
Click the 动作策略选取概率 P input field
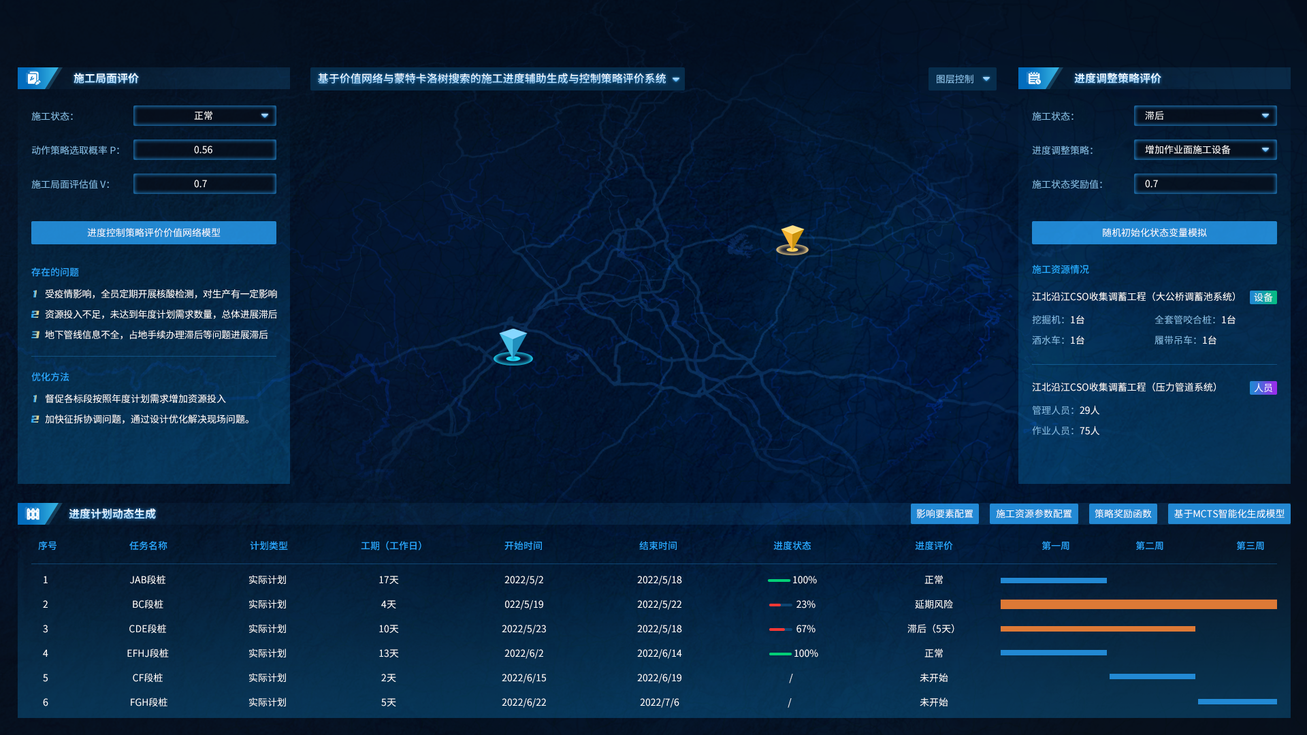204,150
